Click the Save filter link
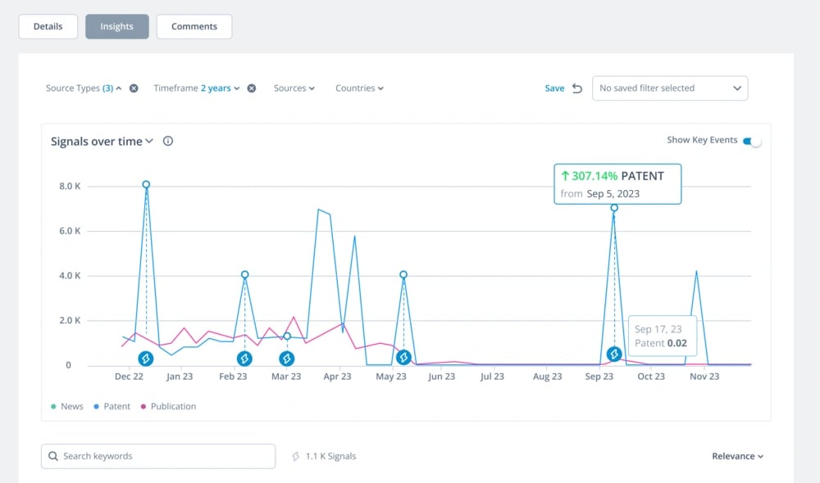 (554, 88)
